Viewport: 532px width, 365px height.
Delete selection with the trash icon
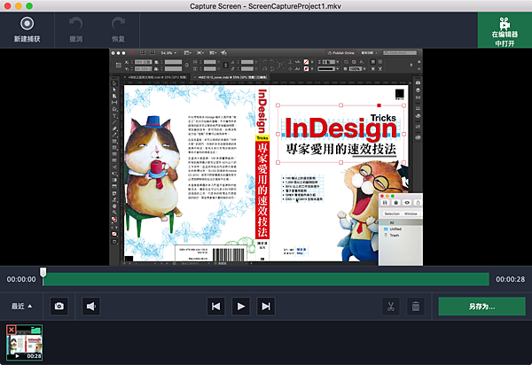(415, 307)
